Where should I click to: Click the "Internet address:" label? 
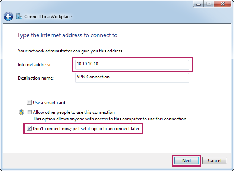click(x=34, y=65)
